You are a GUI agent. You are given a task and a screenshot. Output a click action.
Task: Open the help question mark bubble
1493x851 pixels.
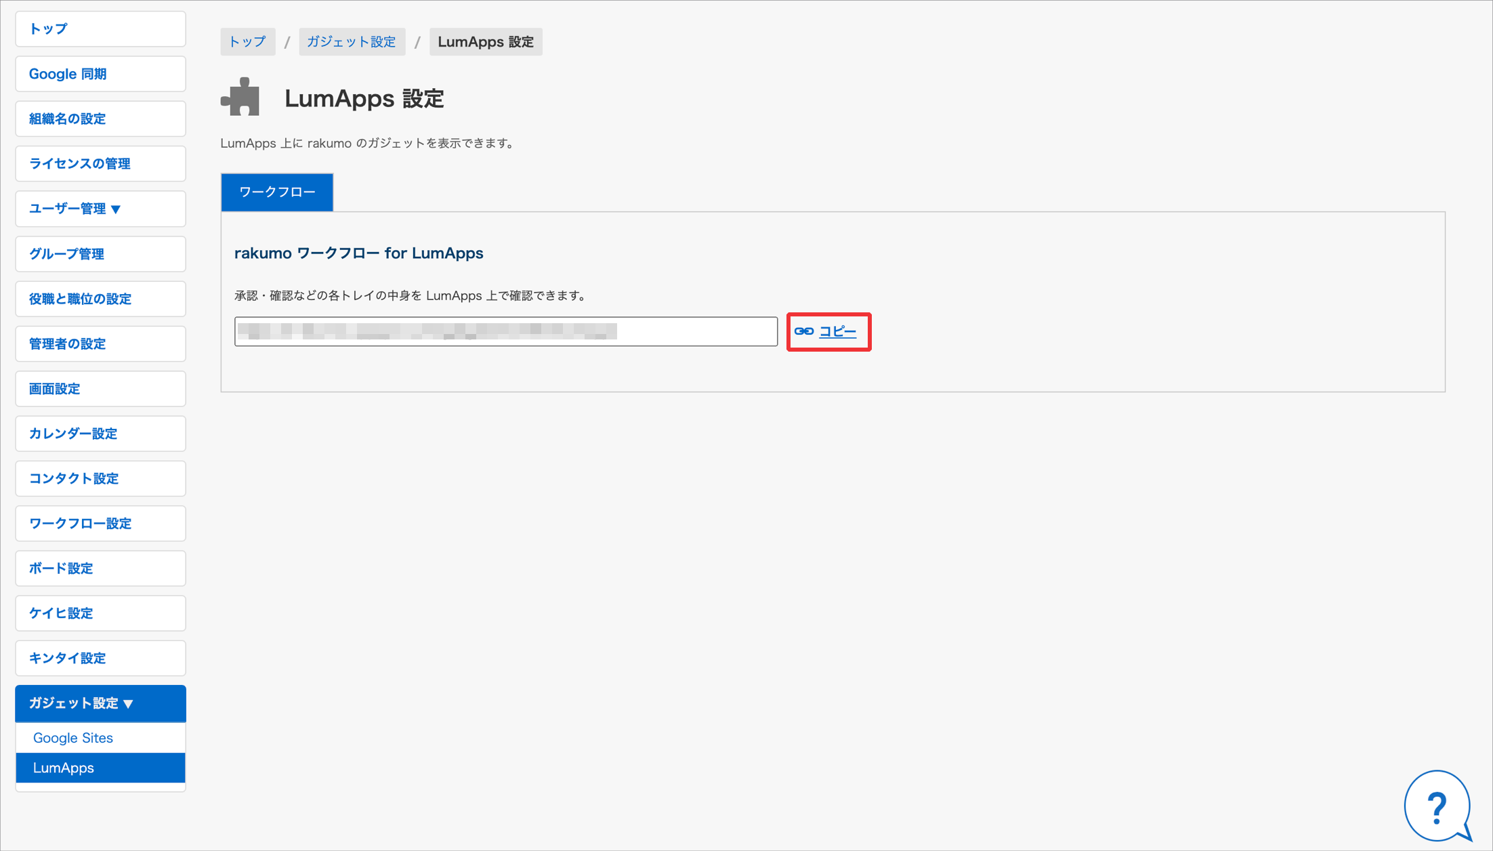(1437, 805)
